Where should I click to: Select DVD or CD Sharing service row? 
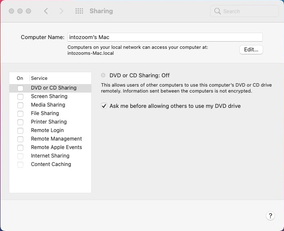(x=50, y=88)
